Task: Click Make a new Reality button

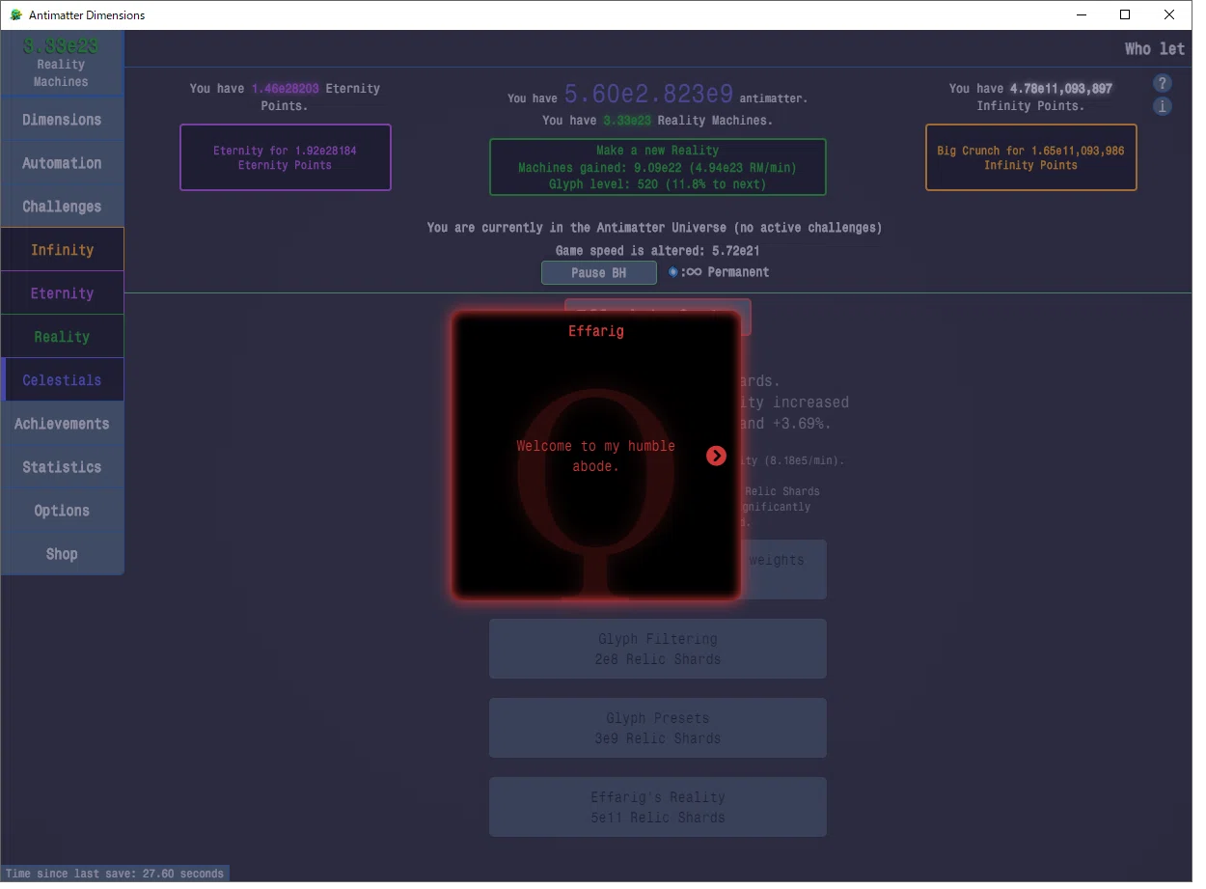Action: [657, 167]
